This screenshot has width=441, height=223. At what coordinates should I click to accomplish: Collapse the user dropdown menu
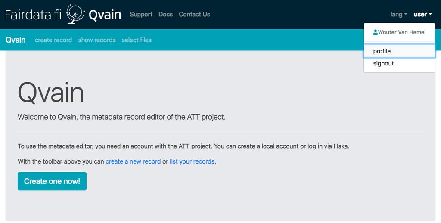422,14
